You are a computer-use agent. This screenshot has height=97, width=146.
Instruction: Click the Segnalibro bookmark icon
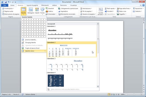[59, 11]
